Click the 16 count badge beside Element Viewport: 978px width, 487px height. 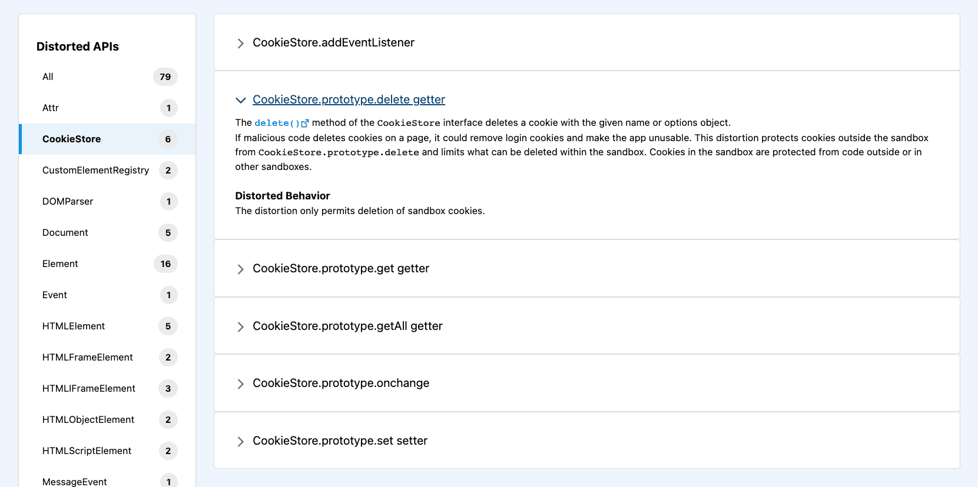(165, 264)
